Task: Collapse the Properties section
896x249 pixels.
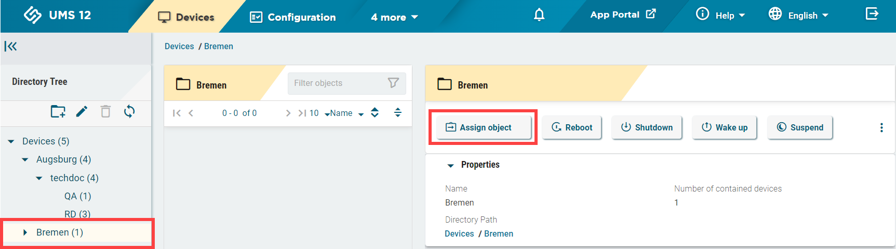Action: click(450, 165)
